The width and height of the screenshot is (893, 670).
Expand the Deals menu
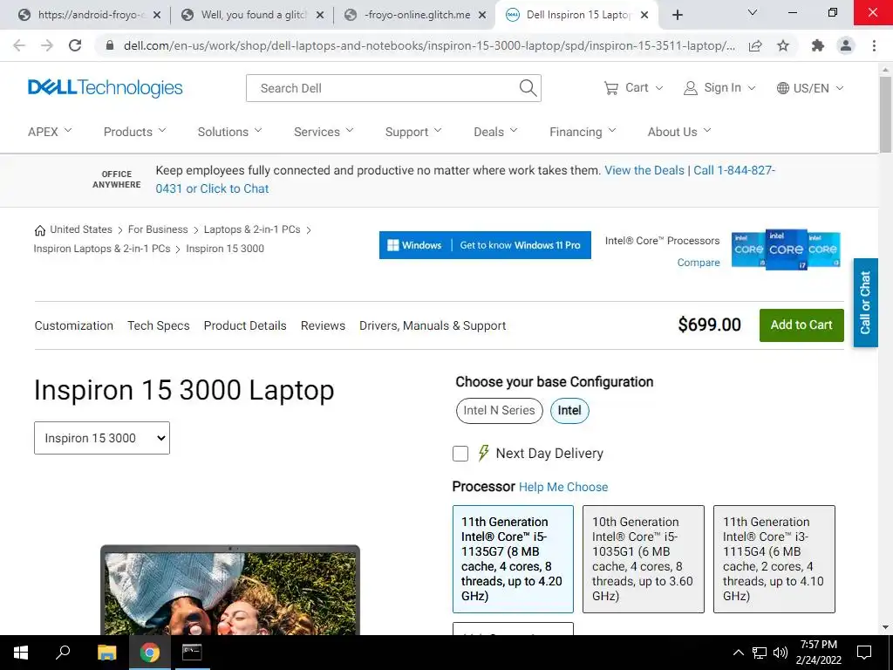[x=495, y=132]
